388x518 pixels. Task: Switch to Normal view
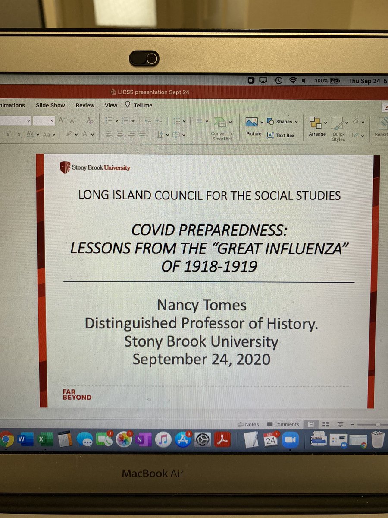(310, 424)
